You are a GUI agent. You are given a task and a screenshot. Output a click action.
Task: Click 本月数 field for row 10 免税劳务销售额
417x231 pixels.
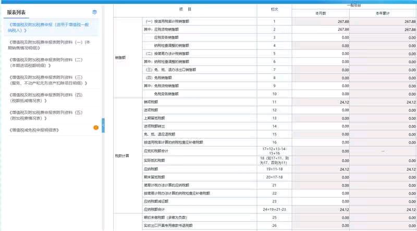tap(321, 94)
